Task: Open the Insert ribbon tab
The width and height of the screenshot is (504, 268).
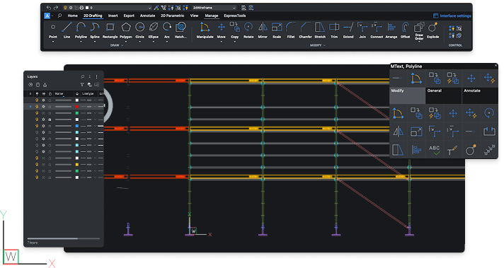Action: (113, 16)
